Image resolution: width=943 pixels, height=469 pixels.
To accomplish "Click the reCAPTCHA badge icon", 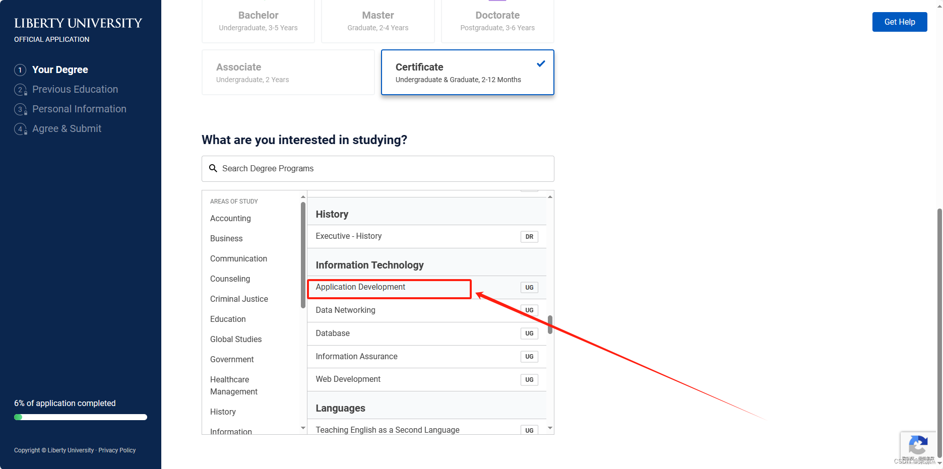I will pyautogui.click(x=918, y=446).
